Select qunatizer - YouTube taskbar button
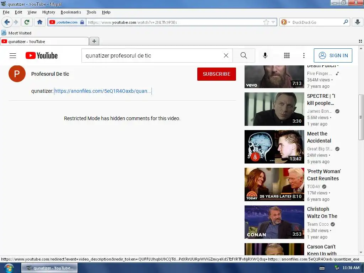 49,268
